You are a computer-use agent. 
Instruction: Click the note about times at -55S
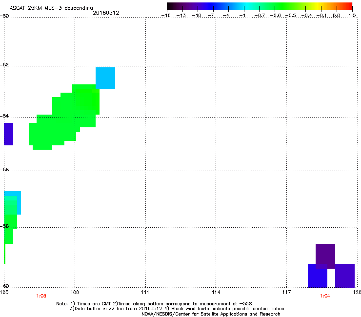click(x=184, y=304)
